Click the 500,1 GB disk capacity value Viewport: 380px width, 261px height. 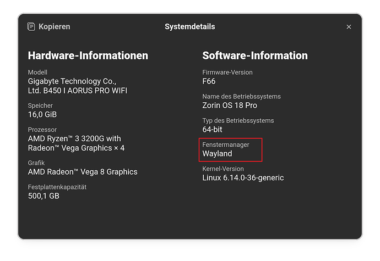(x=44, y=196)
